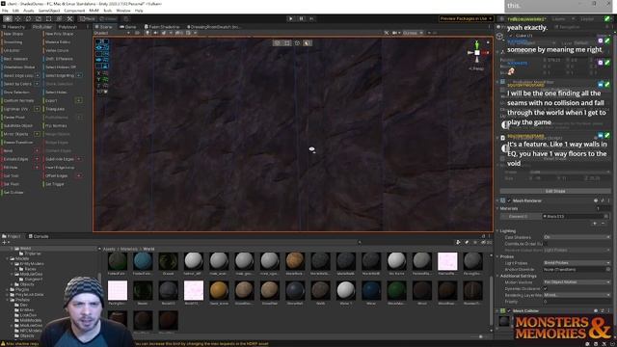Viewport: 617px width, 347px height.
Task: Open options next to Select Edge Loop
Action: [38, 75]
